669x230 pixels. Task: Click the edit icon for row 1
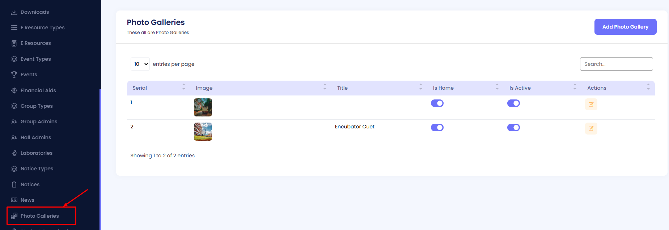(591, 105)
